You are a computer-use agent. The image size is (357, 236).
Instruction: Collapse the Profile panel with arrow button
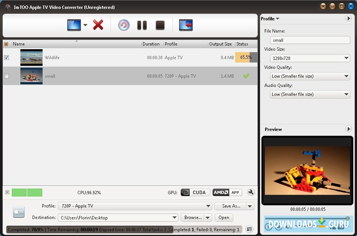[348, 18]
